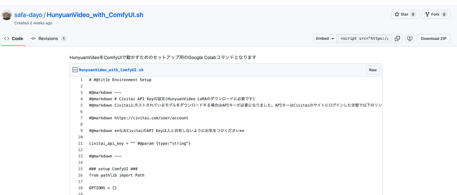View Raw file contents
457x195 pixels.
pos(373,70)
